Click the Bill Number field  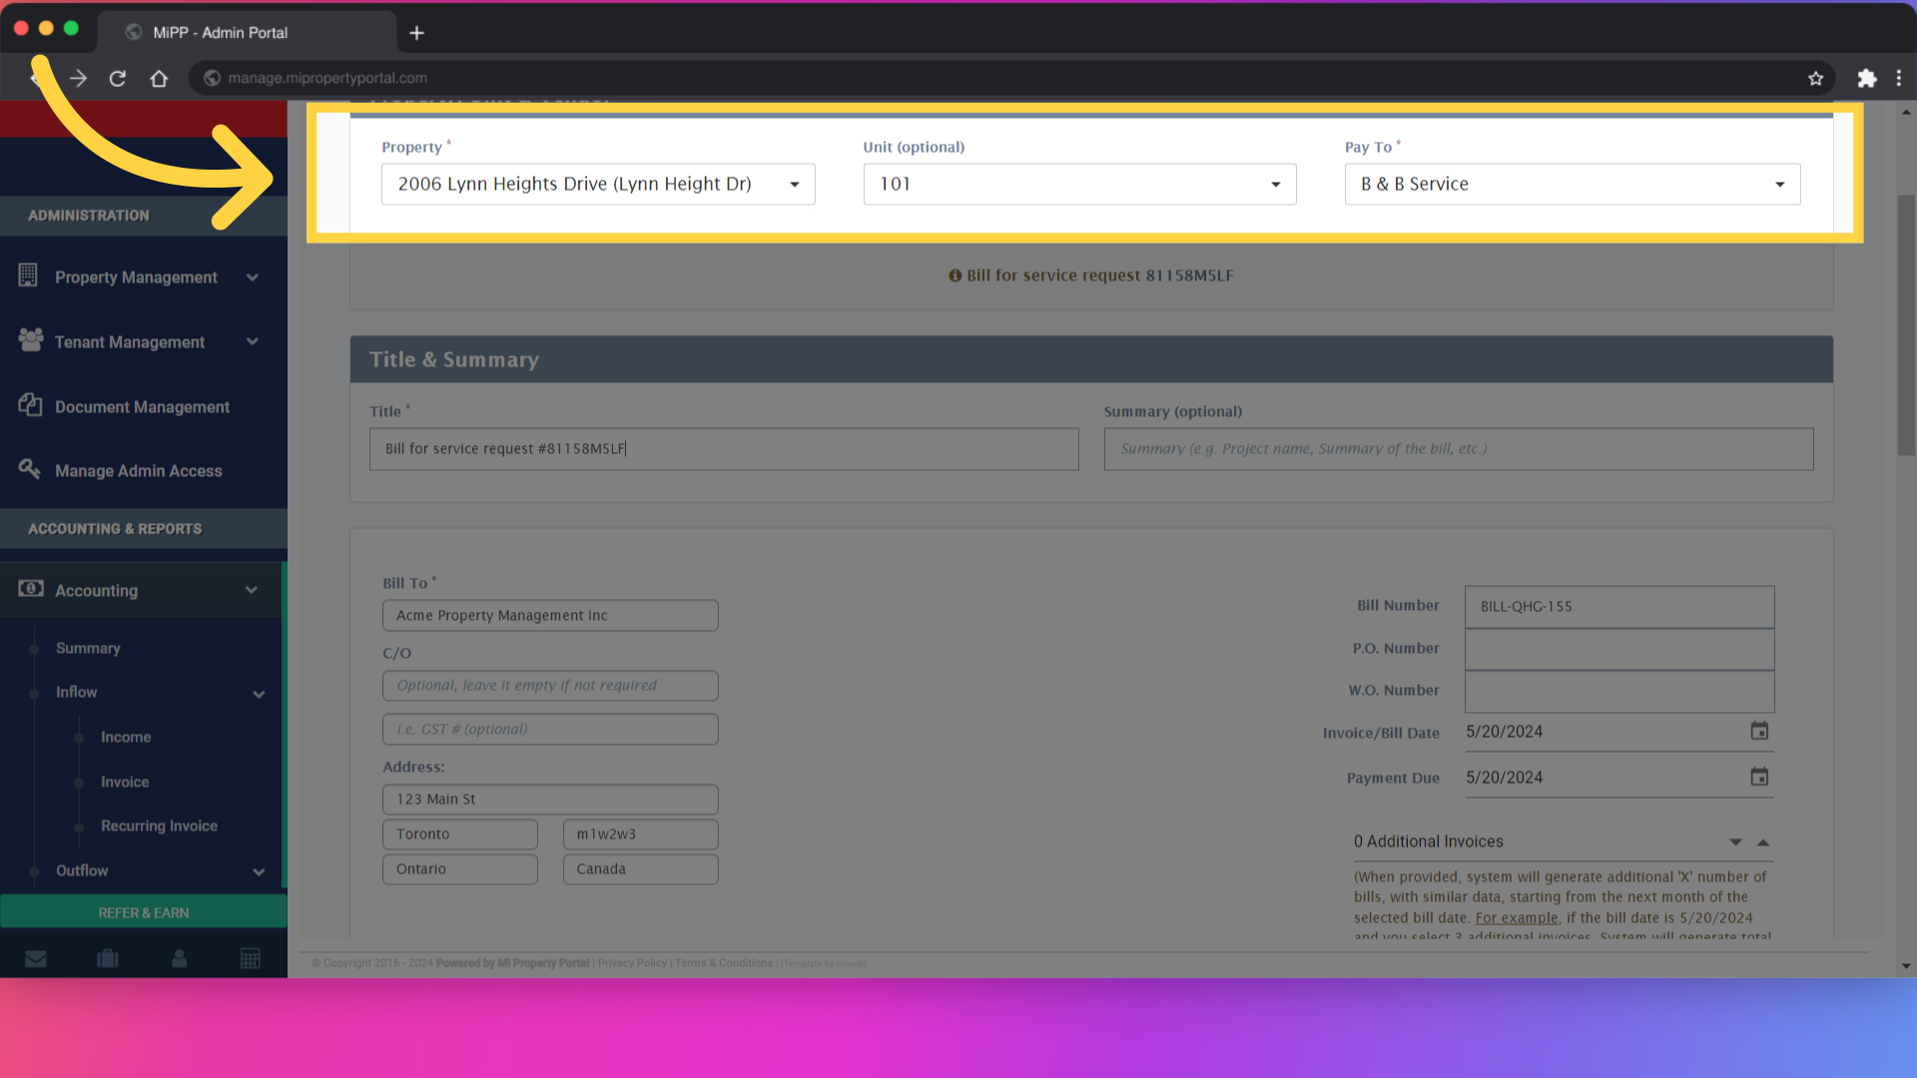pos(1619,606)
